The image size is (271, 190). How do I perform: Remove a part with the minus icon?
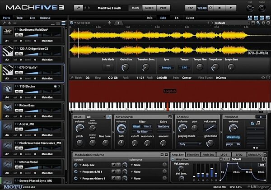pyautogui.click(x=15, y=23)
